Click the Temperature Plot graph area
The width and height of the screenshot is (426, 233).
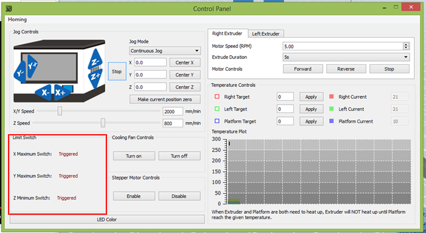point(319,172)
